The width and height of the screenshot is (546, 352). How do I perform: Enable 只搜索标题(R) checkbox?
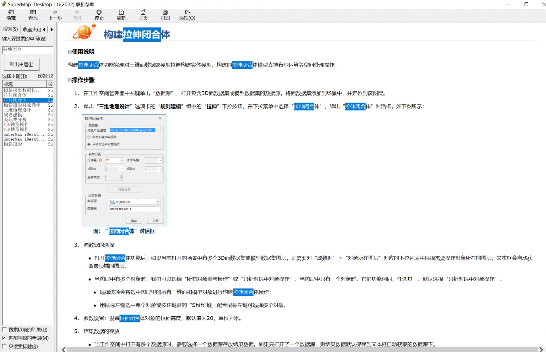[4, 347]
